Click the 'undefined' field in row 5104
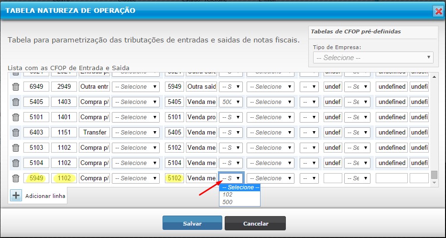Viewport: 446px width, 238px height. 392,163
